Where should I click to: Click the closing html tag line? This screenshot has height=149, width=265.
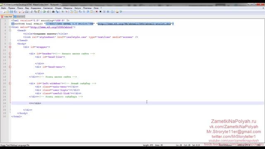point(17,117)
